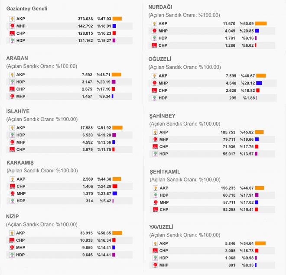
Task: Click the ŞAHİNBEY district heading
Action: (x=162, y=116)
